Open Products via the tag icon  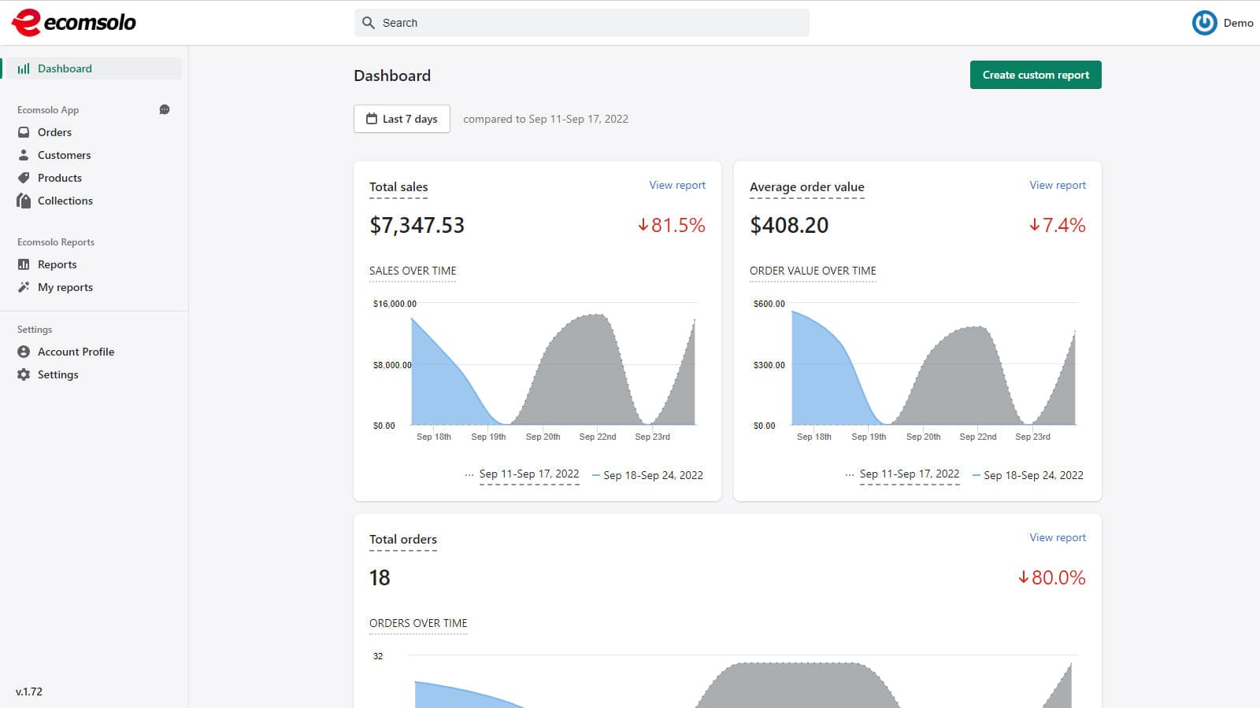[x=24, y=178]
